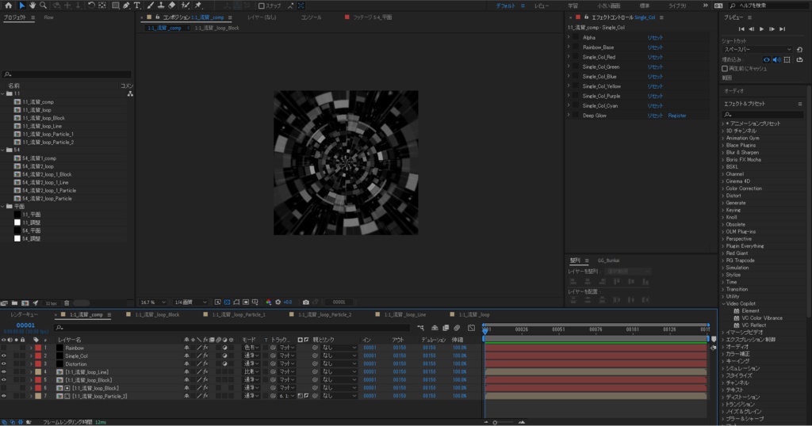Choose the Type tool
812x426 pixels.
coord(137,6)
